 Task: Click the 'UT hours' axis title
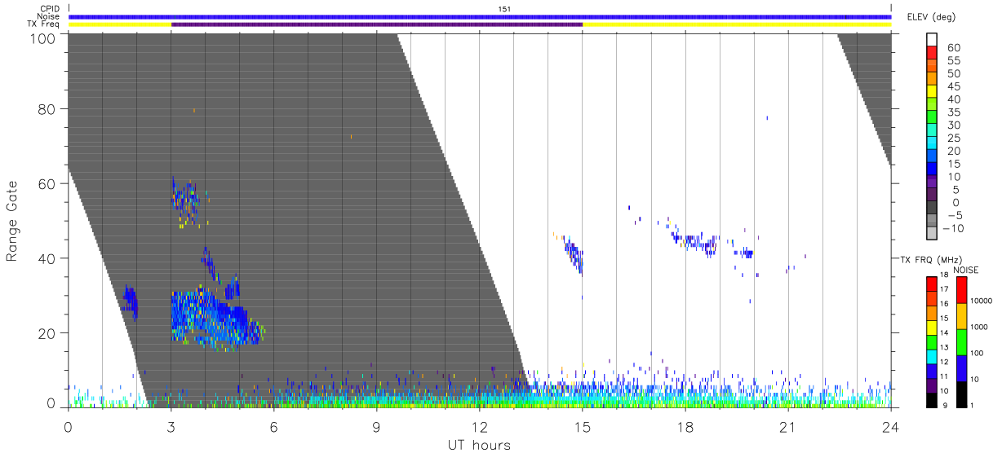479,446
